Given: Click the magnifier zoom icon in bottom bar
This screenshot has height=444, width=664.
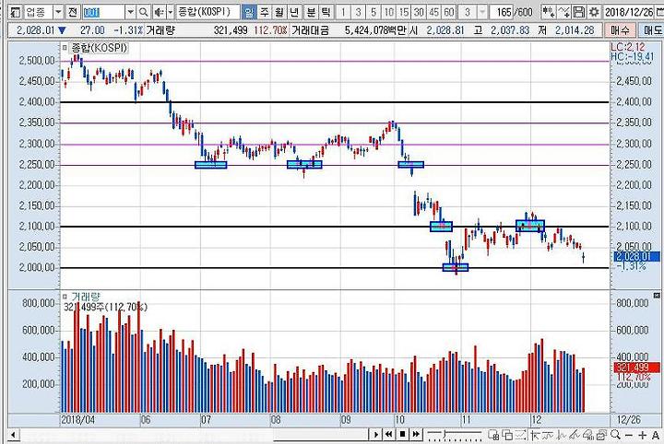Looking at the screenshot, I should [x=615, y=434].
